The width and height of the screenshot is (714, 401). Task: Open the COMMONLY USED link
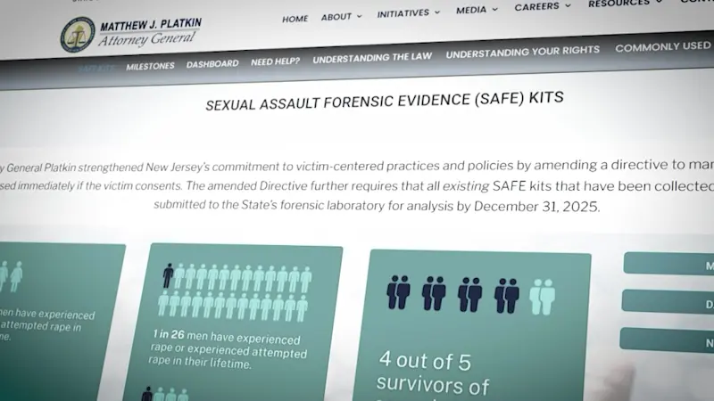[663, 46]
